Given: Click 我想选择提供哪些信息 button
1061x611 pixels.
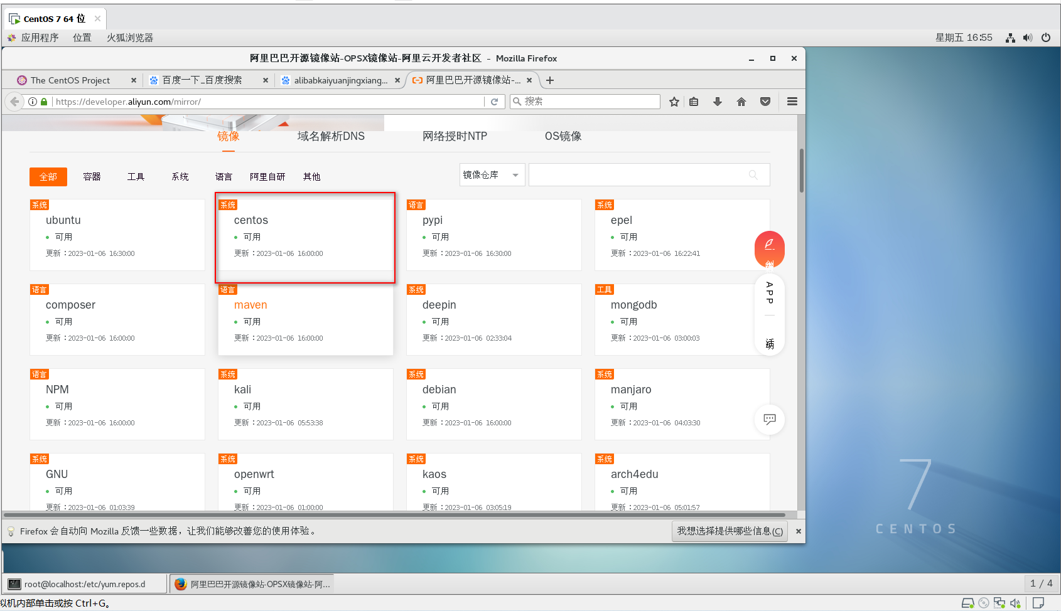Looking at the screenshot, I should pyautogui.click(x=730, y=531).
